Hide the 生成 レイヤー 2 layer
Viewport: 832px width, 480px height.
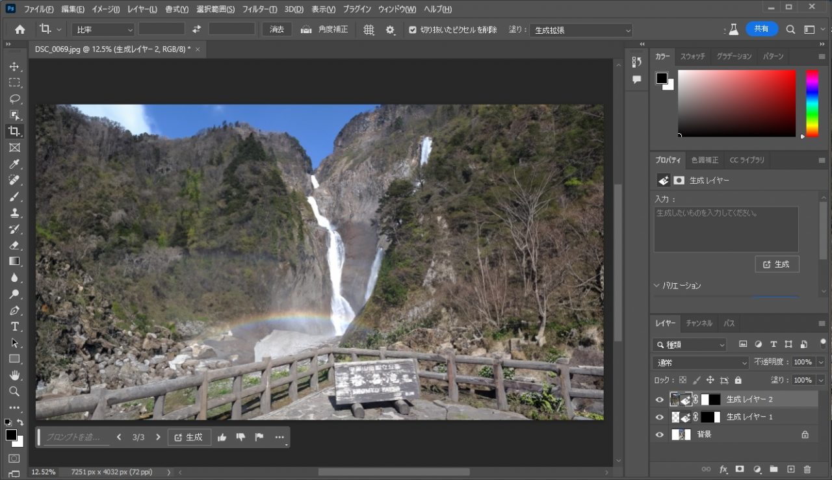click(660, 399)
